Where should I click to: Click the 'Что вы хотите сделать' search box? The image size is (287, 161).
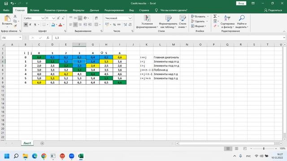[x=174, y=10]
